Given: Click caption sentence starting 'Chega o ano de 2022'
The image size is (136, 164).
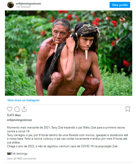Looking at the screenshot, I should pos(62,146).
